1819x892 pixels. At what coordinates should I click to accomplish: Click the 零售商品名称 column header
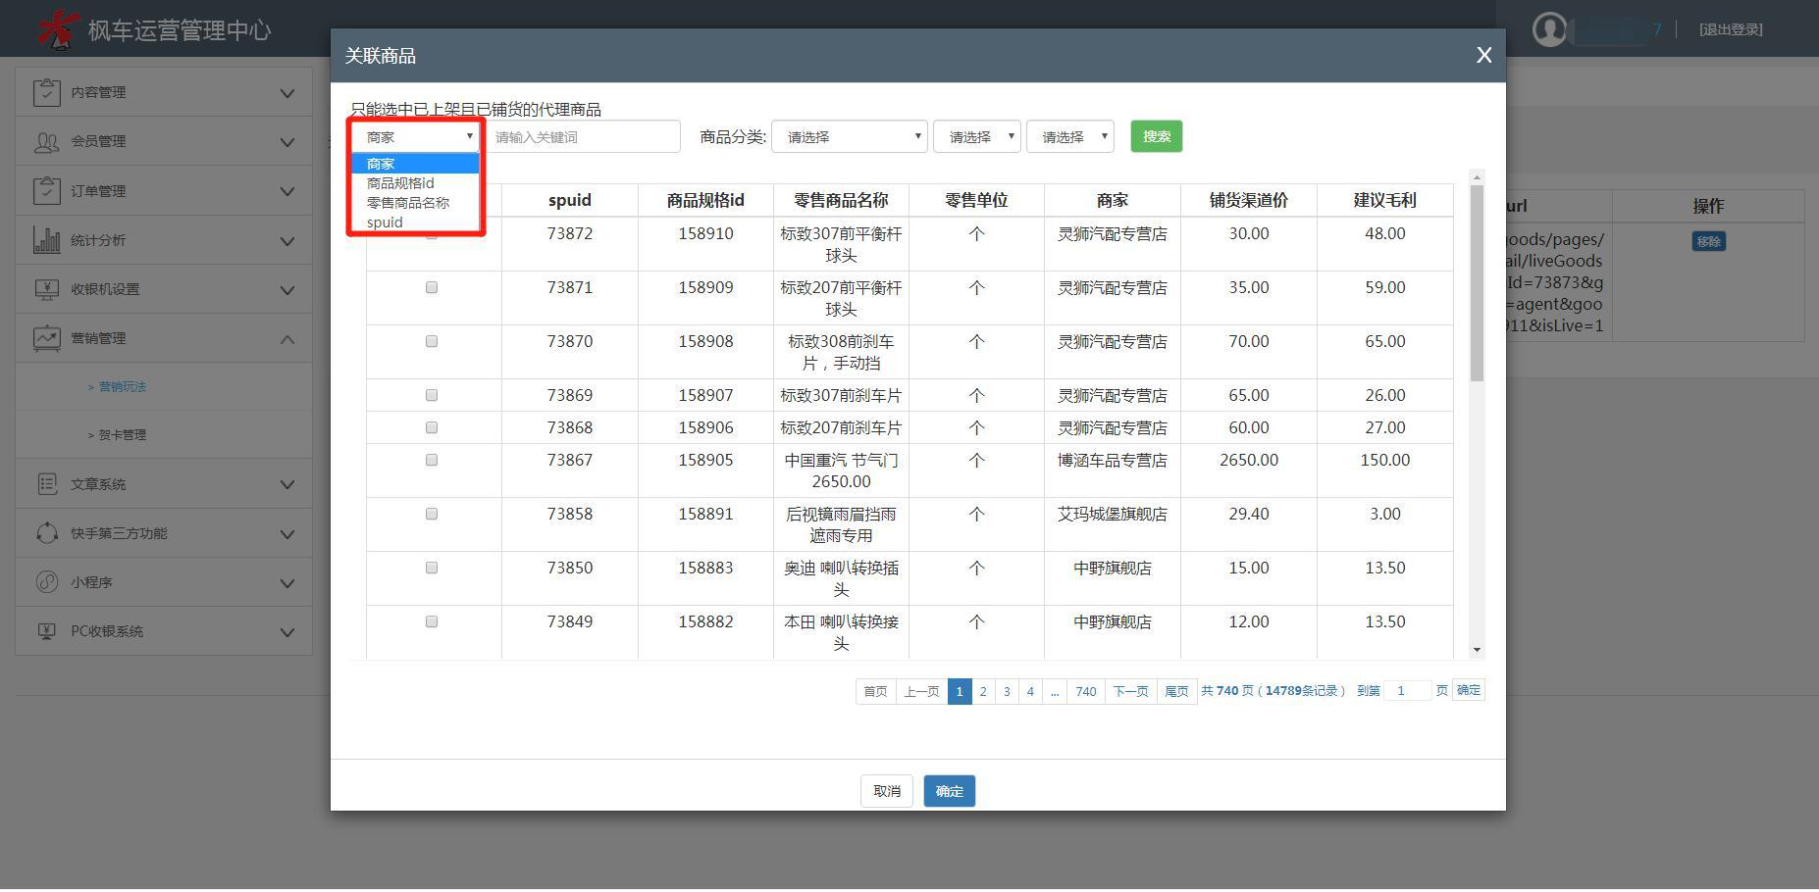coord(841,200)
